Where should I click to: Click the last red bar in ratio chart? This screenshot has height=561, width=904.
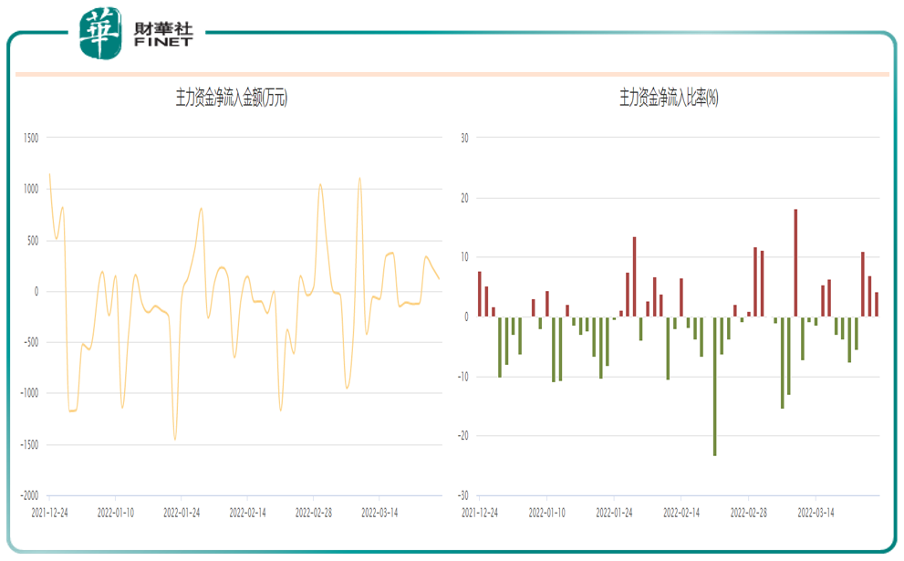tap(877, 305)
